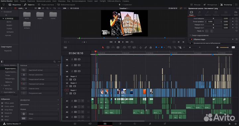Open Timeline View Options icon

coord(65,47)
